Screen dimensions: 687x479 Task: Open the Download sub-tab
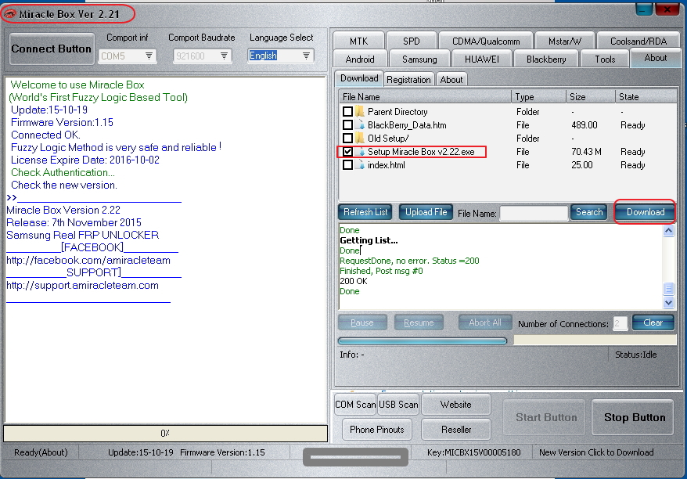359,78
